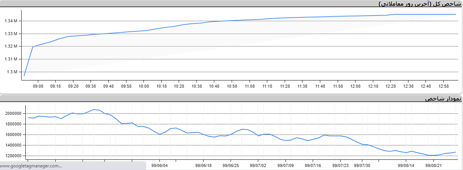Click the highest peak of lower index line
The image size is (463, 170).
[94, 110]
